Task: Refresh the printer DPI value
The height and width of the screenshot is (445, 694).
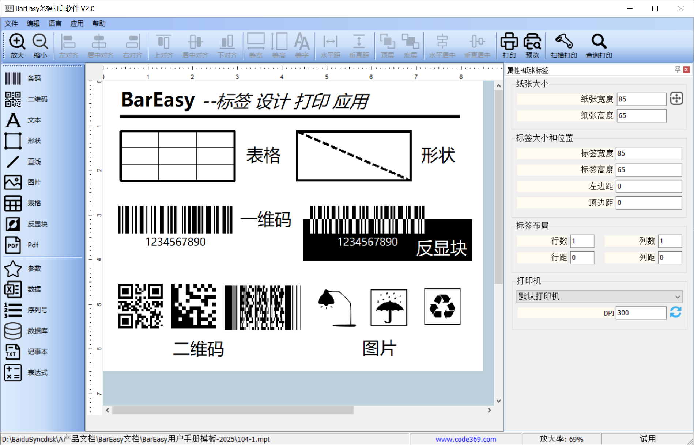Action: click(x=676, y=312)
